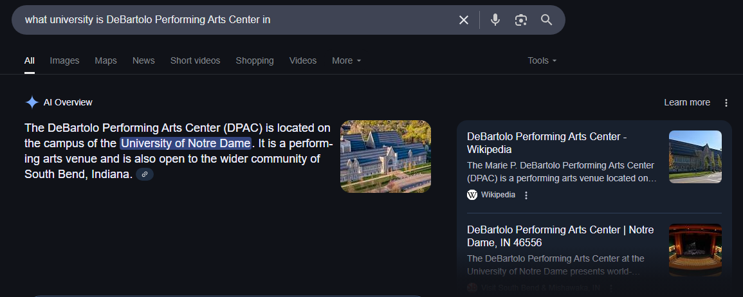The image size is (743, 297).
Task: Click the source link chip icon
Action: (x=145, y=174)
